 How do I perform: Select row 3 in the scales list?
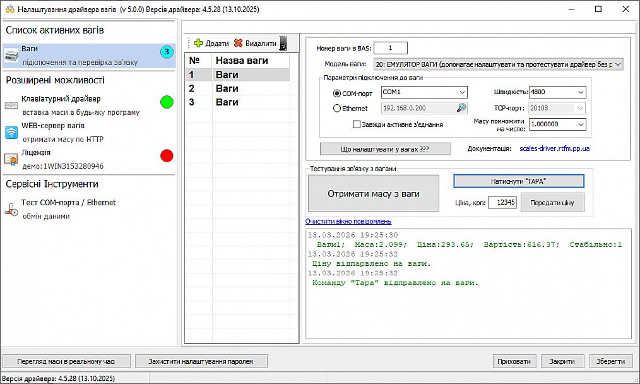pyautogui.click(x=241, y=102)
